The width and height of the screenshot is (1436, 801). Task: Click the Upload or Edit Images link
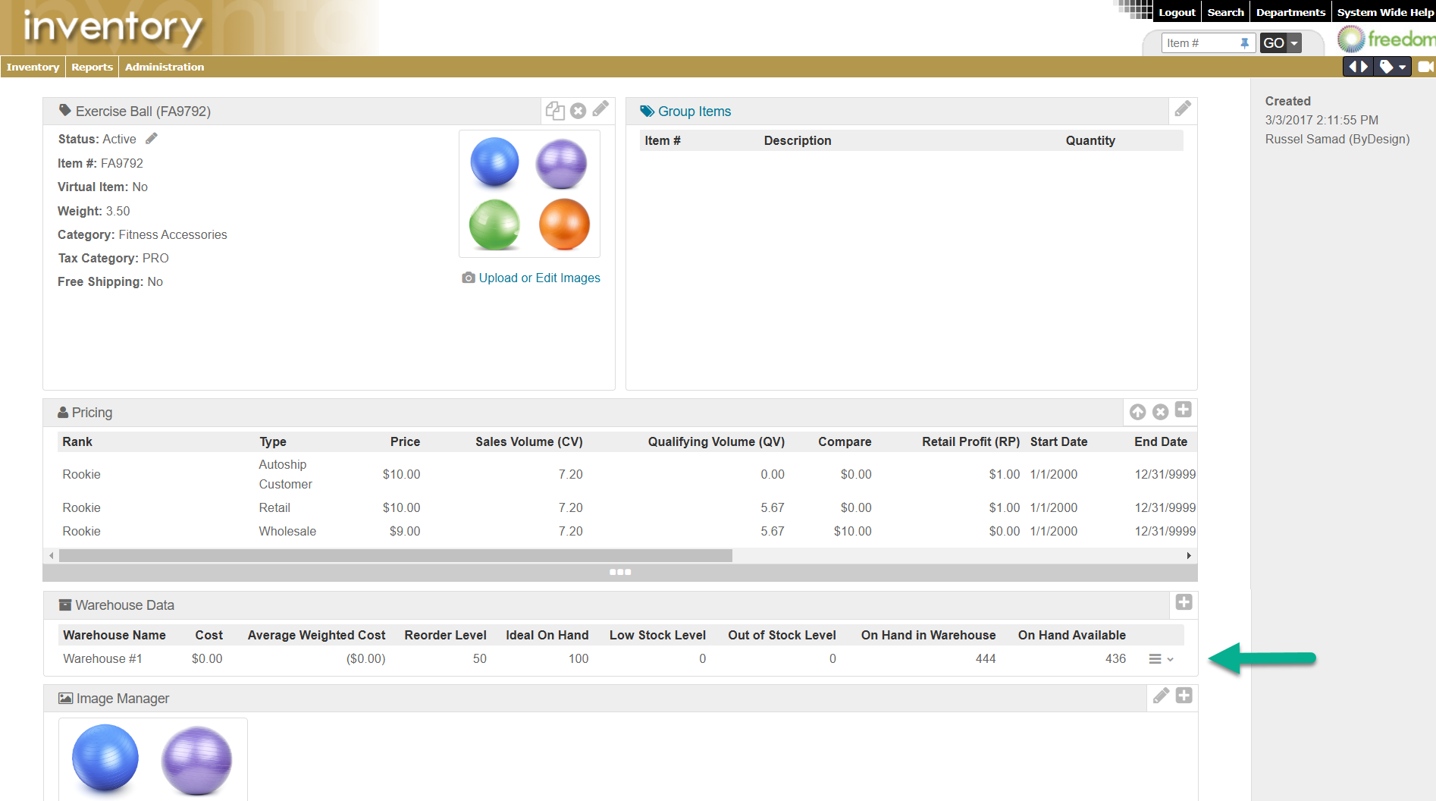tap(539, 278)
